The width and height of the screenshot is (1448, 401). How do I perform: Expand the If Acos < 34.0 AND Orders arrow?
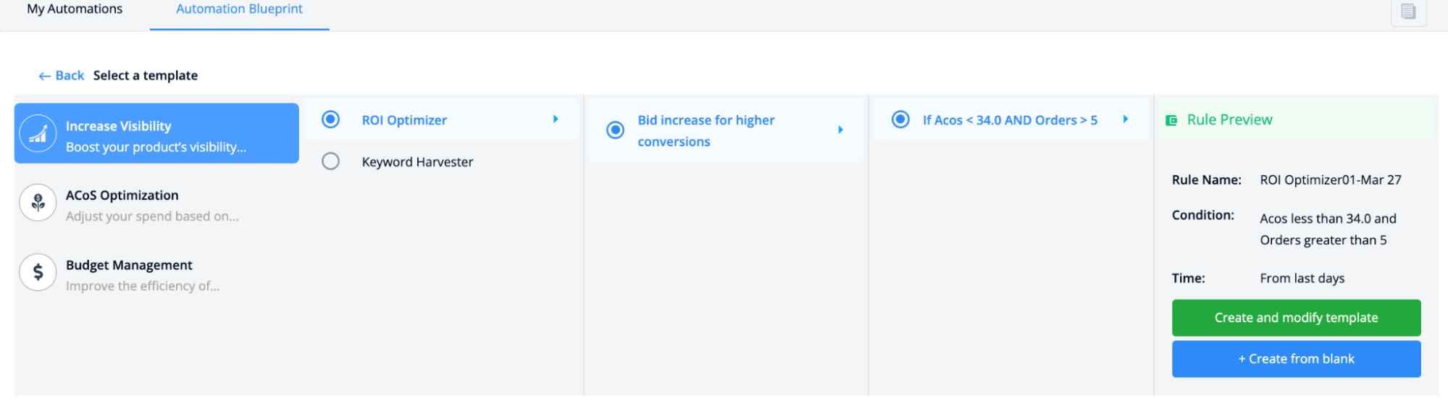(x=1126, y=119)
